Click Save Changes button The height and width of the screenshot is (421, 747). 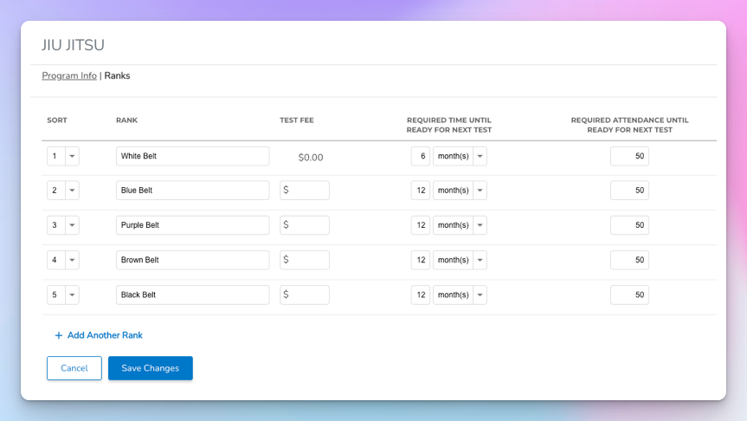tap(151, 368)
